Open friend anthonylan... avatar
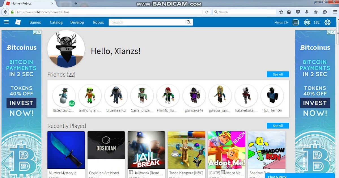Viewport: 339px width, 178px height. tap(90, 96)
